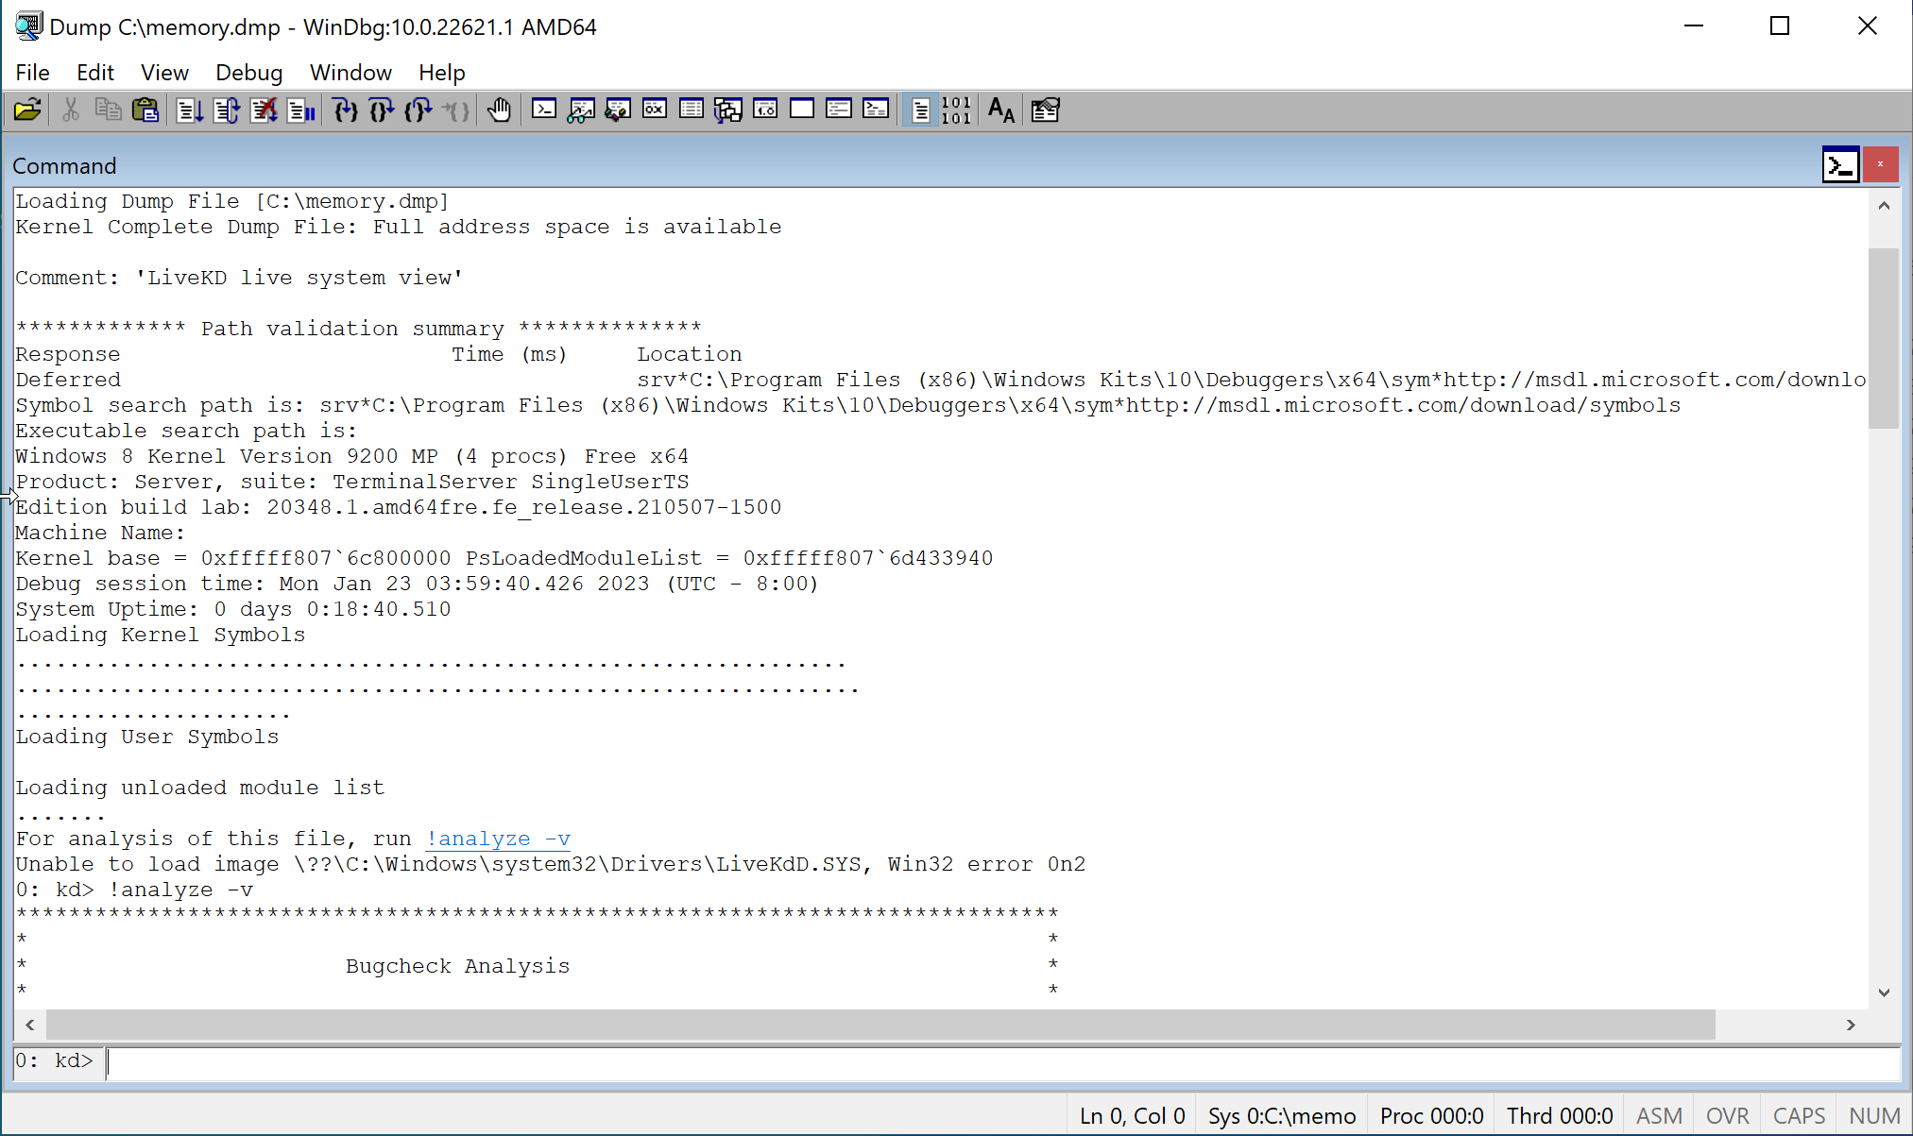Image resolution: width=1913 pixels, height=1136 pixels.
Task: Click the Paste clipboard toolbar icon
Action: point(145,110)
